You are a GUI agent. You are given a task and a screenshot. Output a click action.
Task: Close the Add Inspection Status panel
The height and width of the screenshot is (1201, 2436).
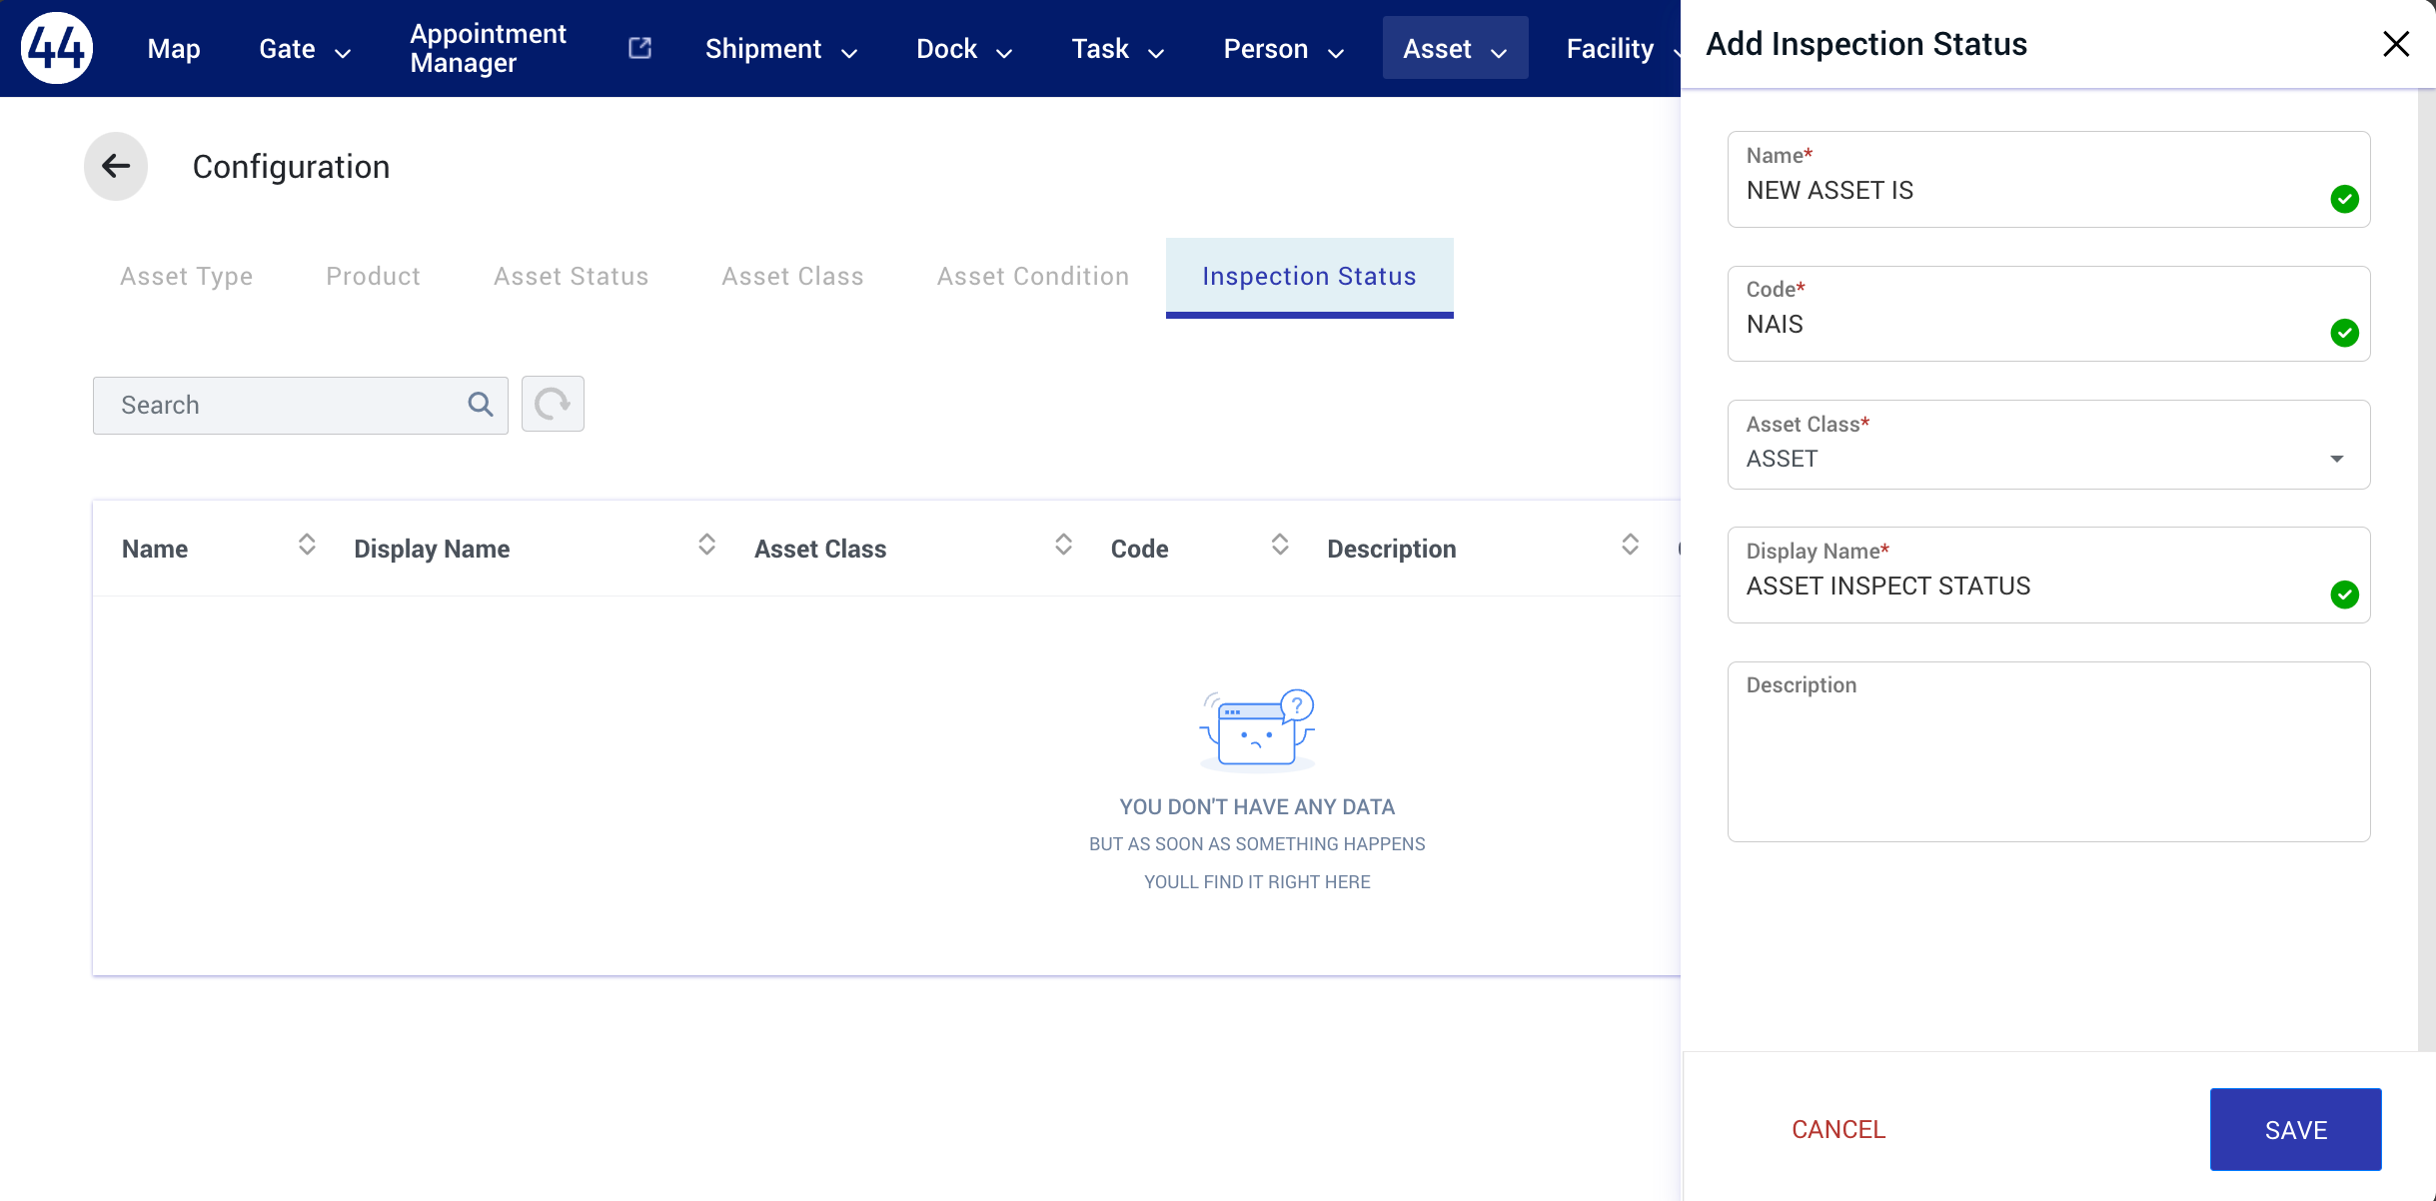pos(2396,44)
